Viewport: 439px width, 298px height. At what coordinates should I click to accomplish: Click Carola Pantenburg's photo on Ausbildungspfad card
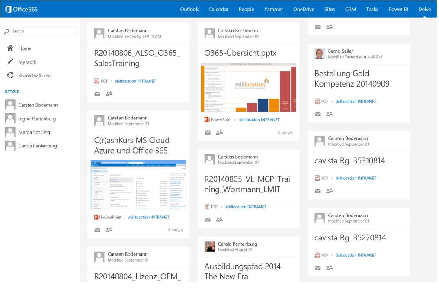tap(209, 247)
